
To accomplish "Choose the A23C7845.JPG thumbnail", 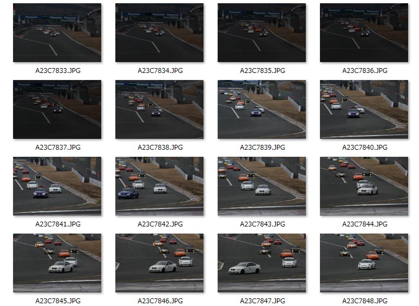I will pos(57,263).
